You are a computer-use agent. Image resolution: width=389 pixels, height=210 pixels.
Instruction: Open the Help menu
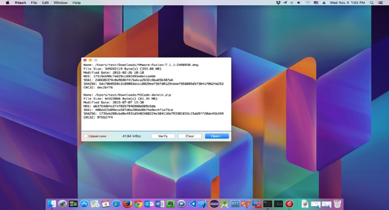pos(77,3)
